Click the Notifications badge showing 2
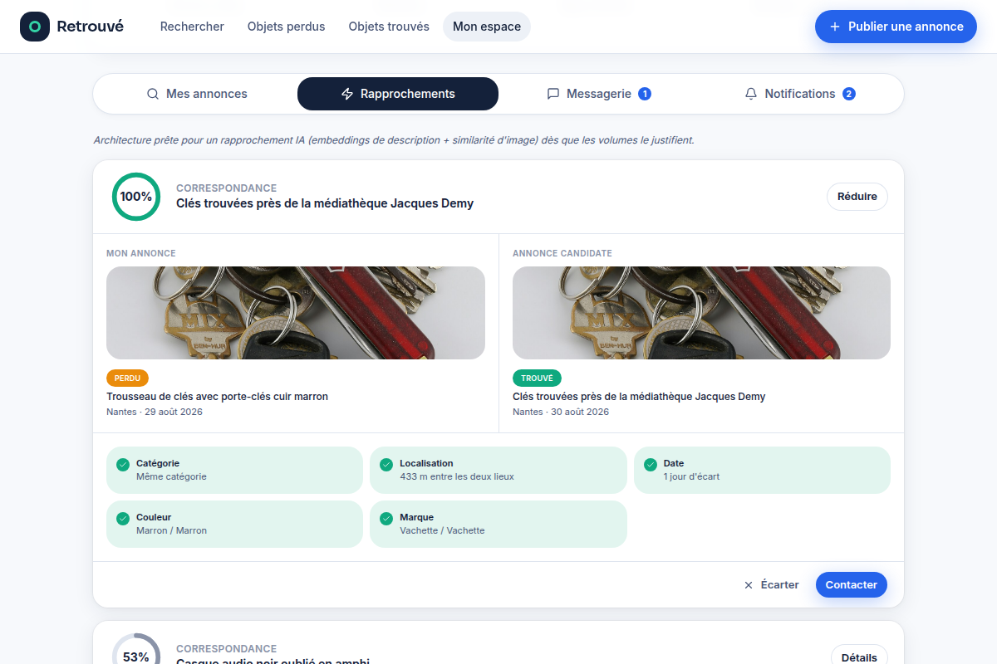The height and width of the screenshot is (664, 997). (x=849, y=94)
